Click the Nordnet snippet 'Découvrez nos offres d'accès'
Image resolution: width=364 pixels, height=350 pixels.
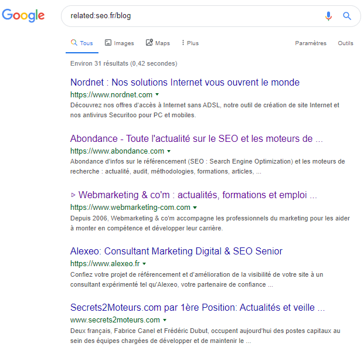(x=205, y=110)
